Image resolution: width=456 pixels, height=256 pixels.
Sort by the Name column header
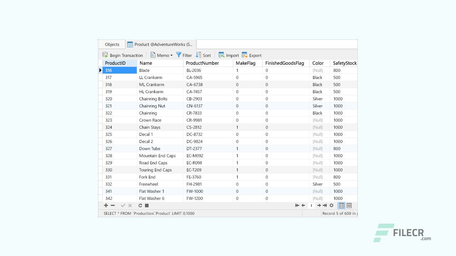(x=145, y=63)
